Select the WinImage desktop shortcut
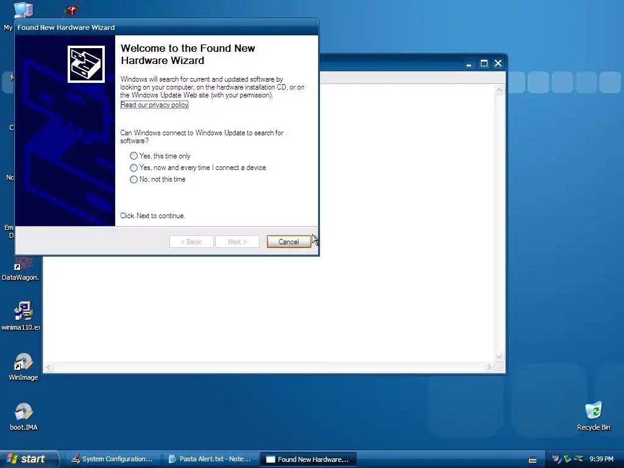The image size is (624, 468). click(x=23, y=366)
